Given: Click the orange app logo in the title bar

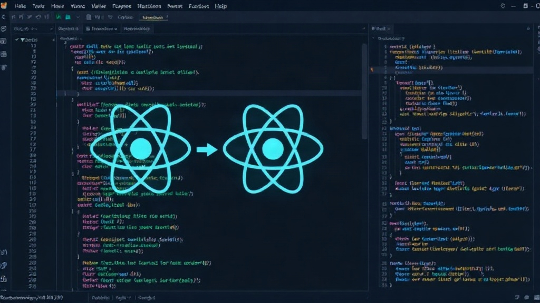Looking at the screenshot, I should click(x=4, y=5).
